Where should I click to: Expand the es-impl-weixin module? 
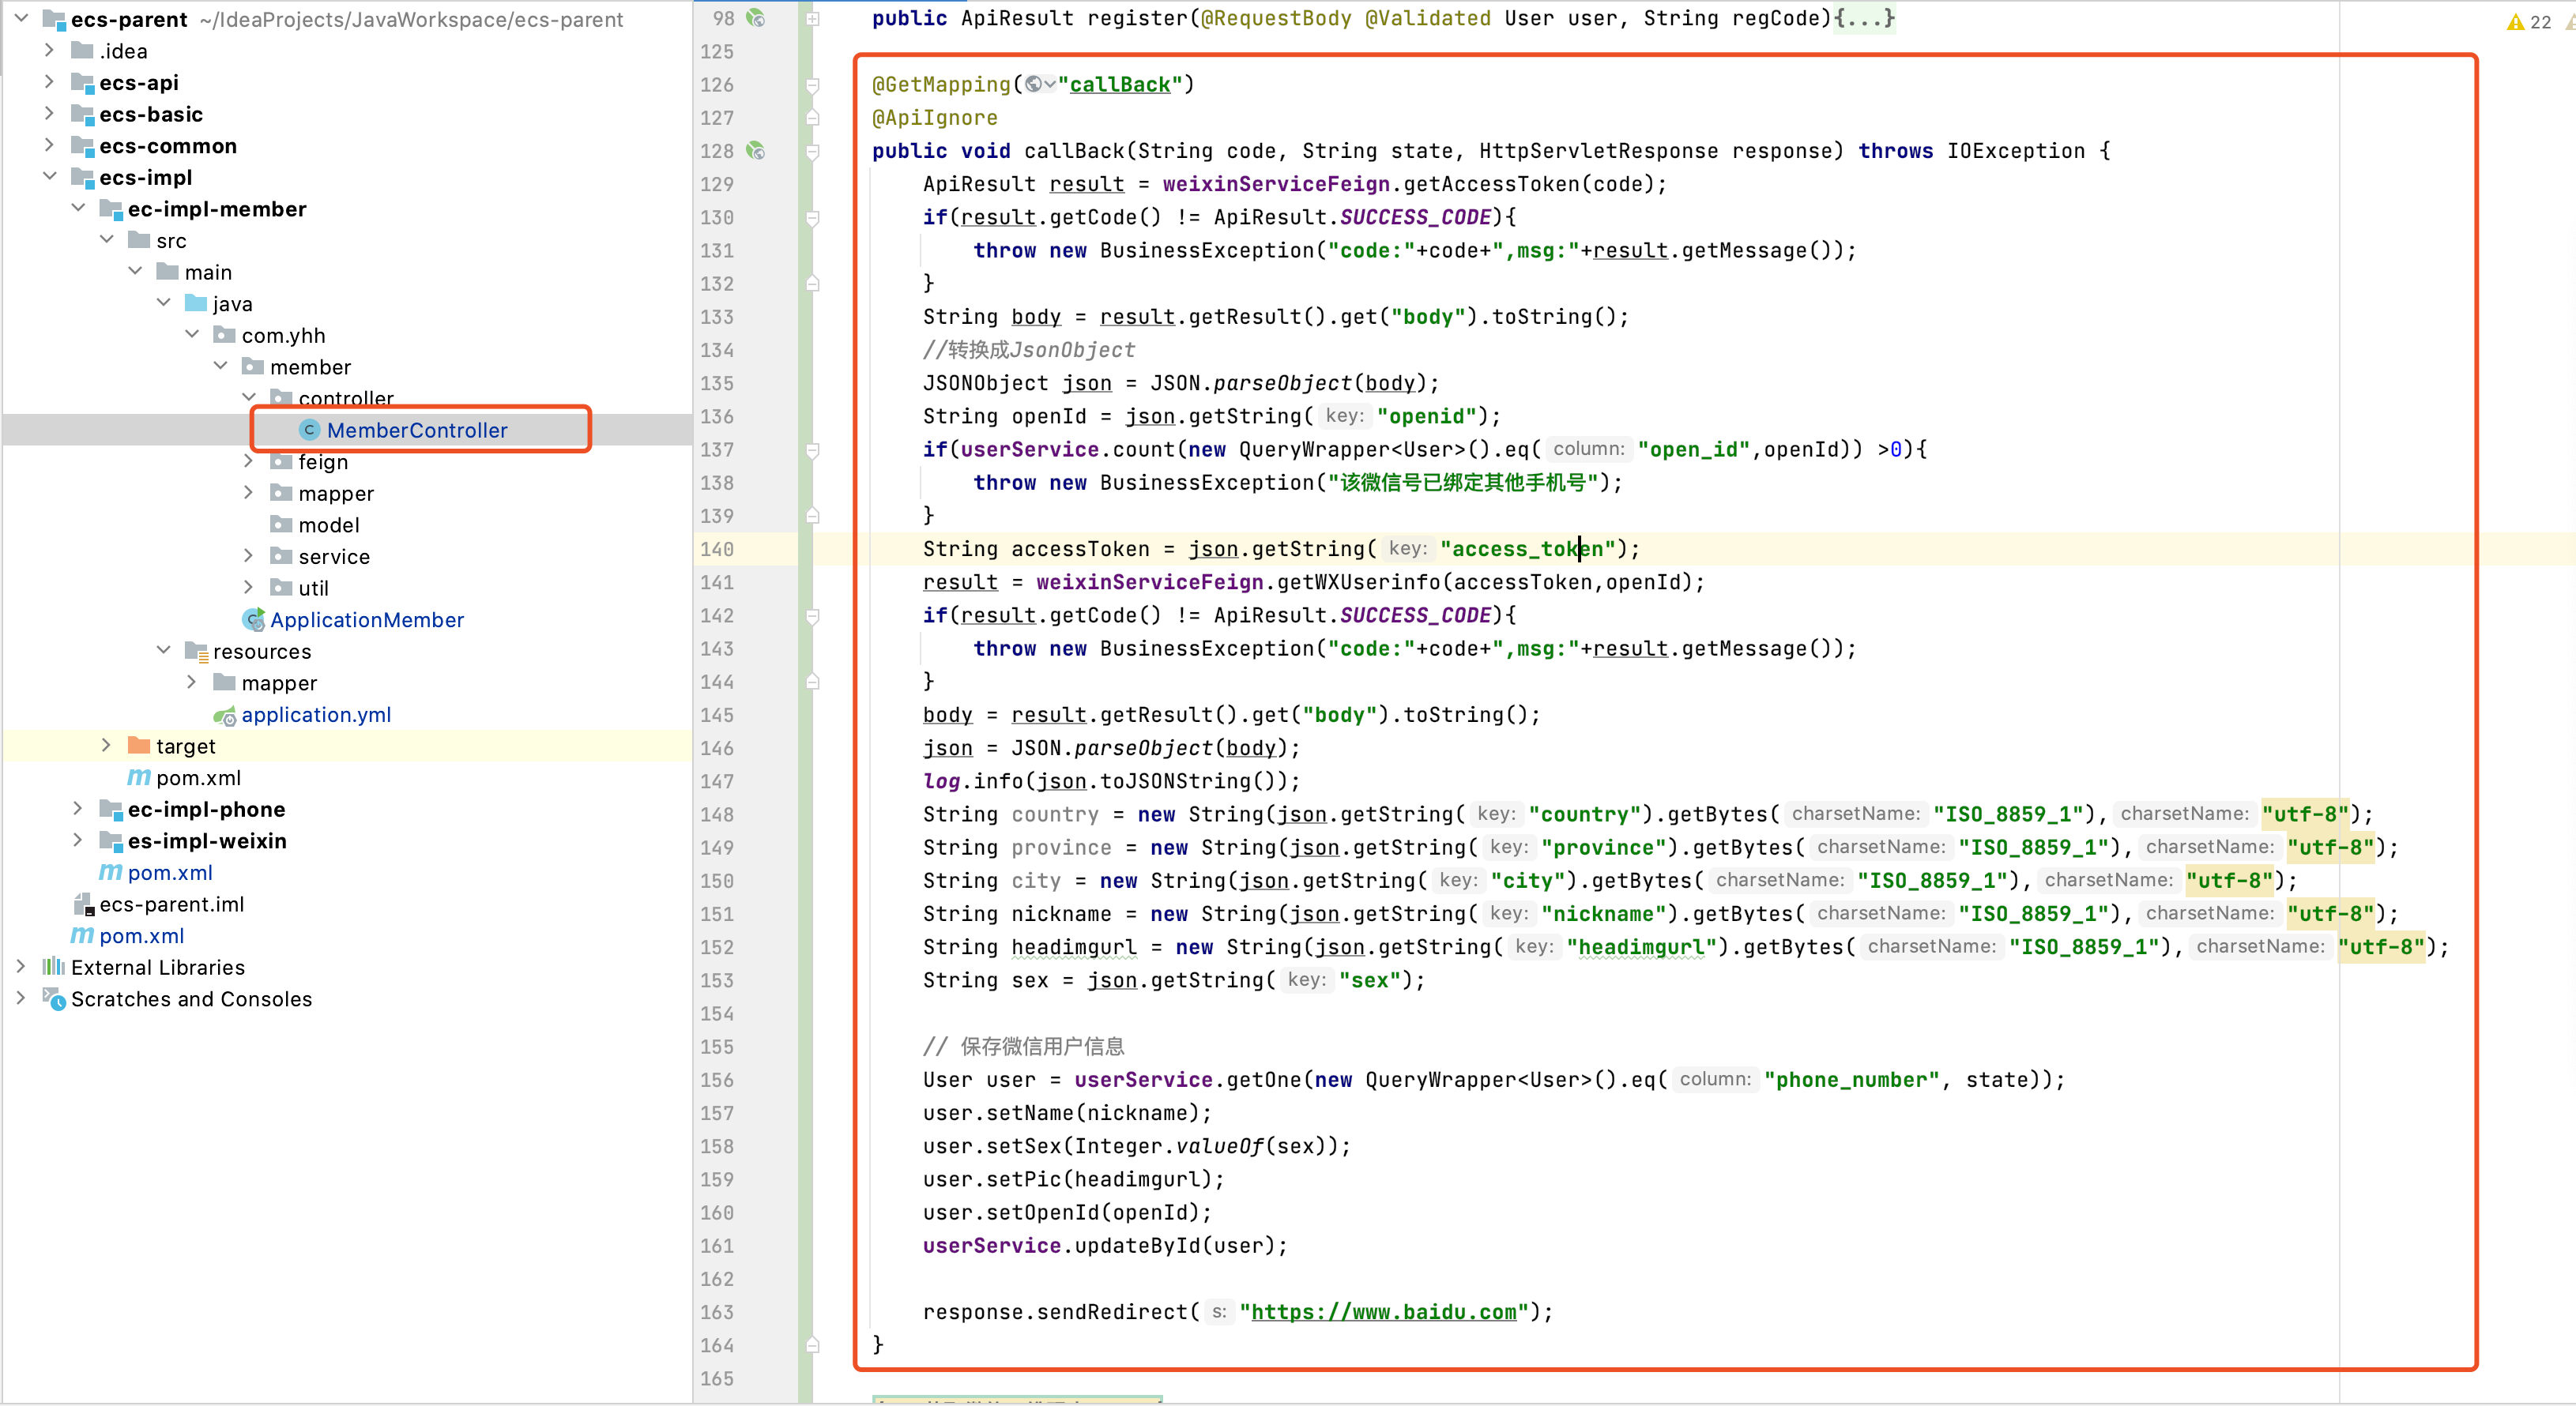point(78,840)
